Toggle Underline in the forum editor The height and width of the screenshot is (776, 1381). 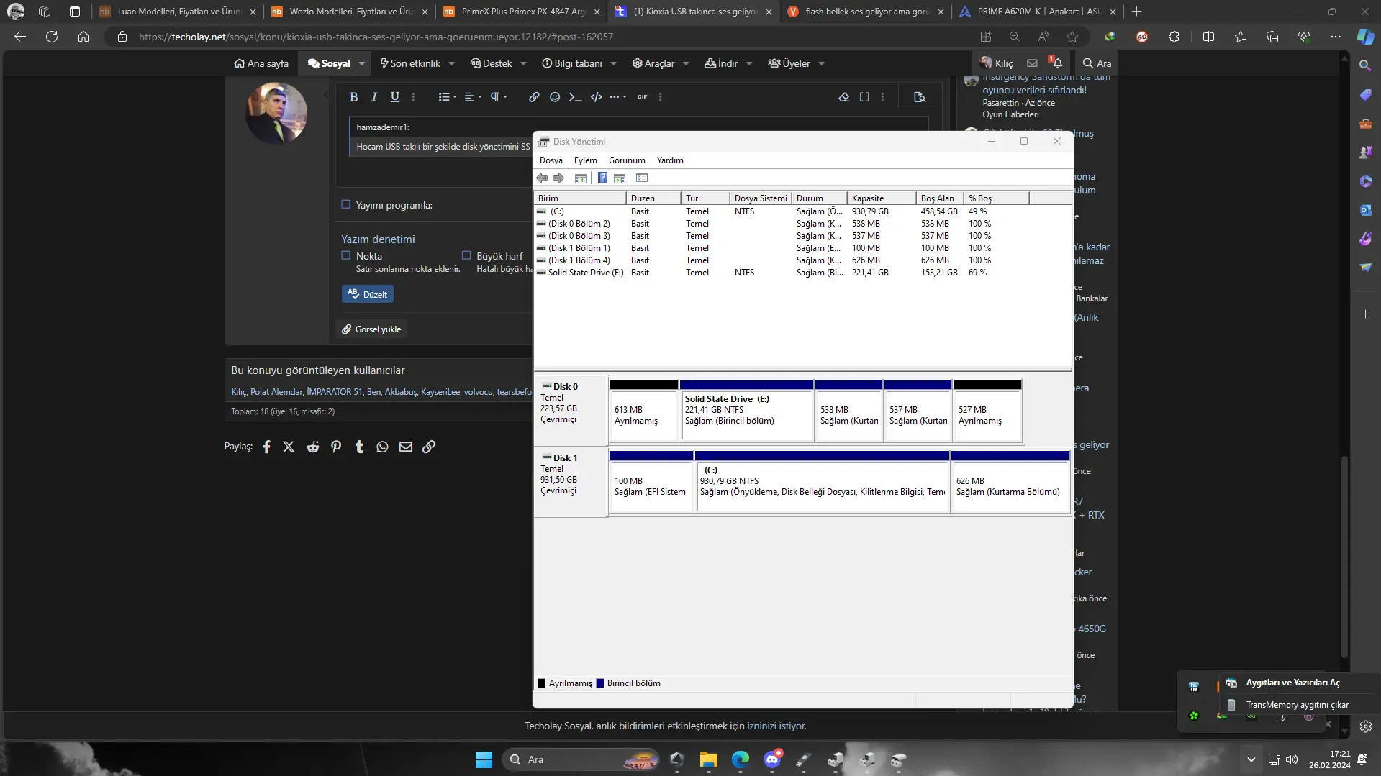coord(394,97)
